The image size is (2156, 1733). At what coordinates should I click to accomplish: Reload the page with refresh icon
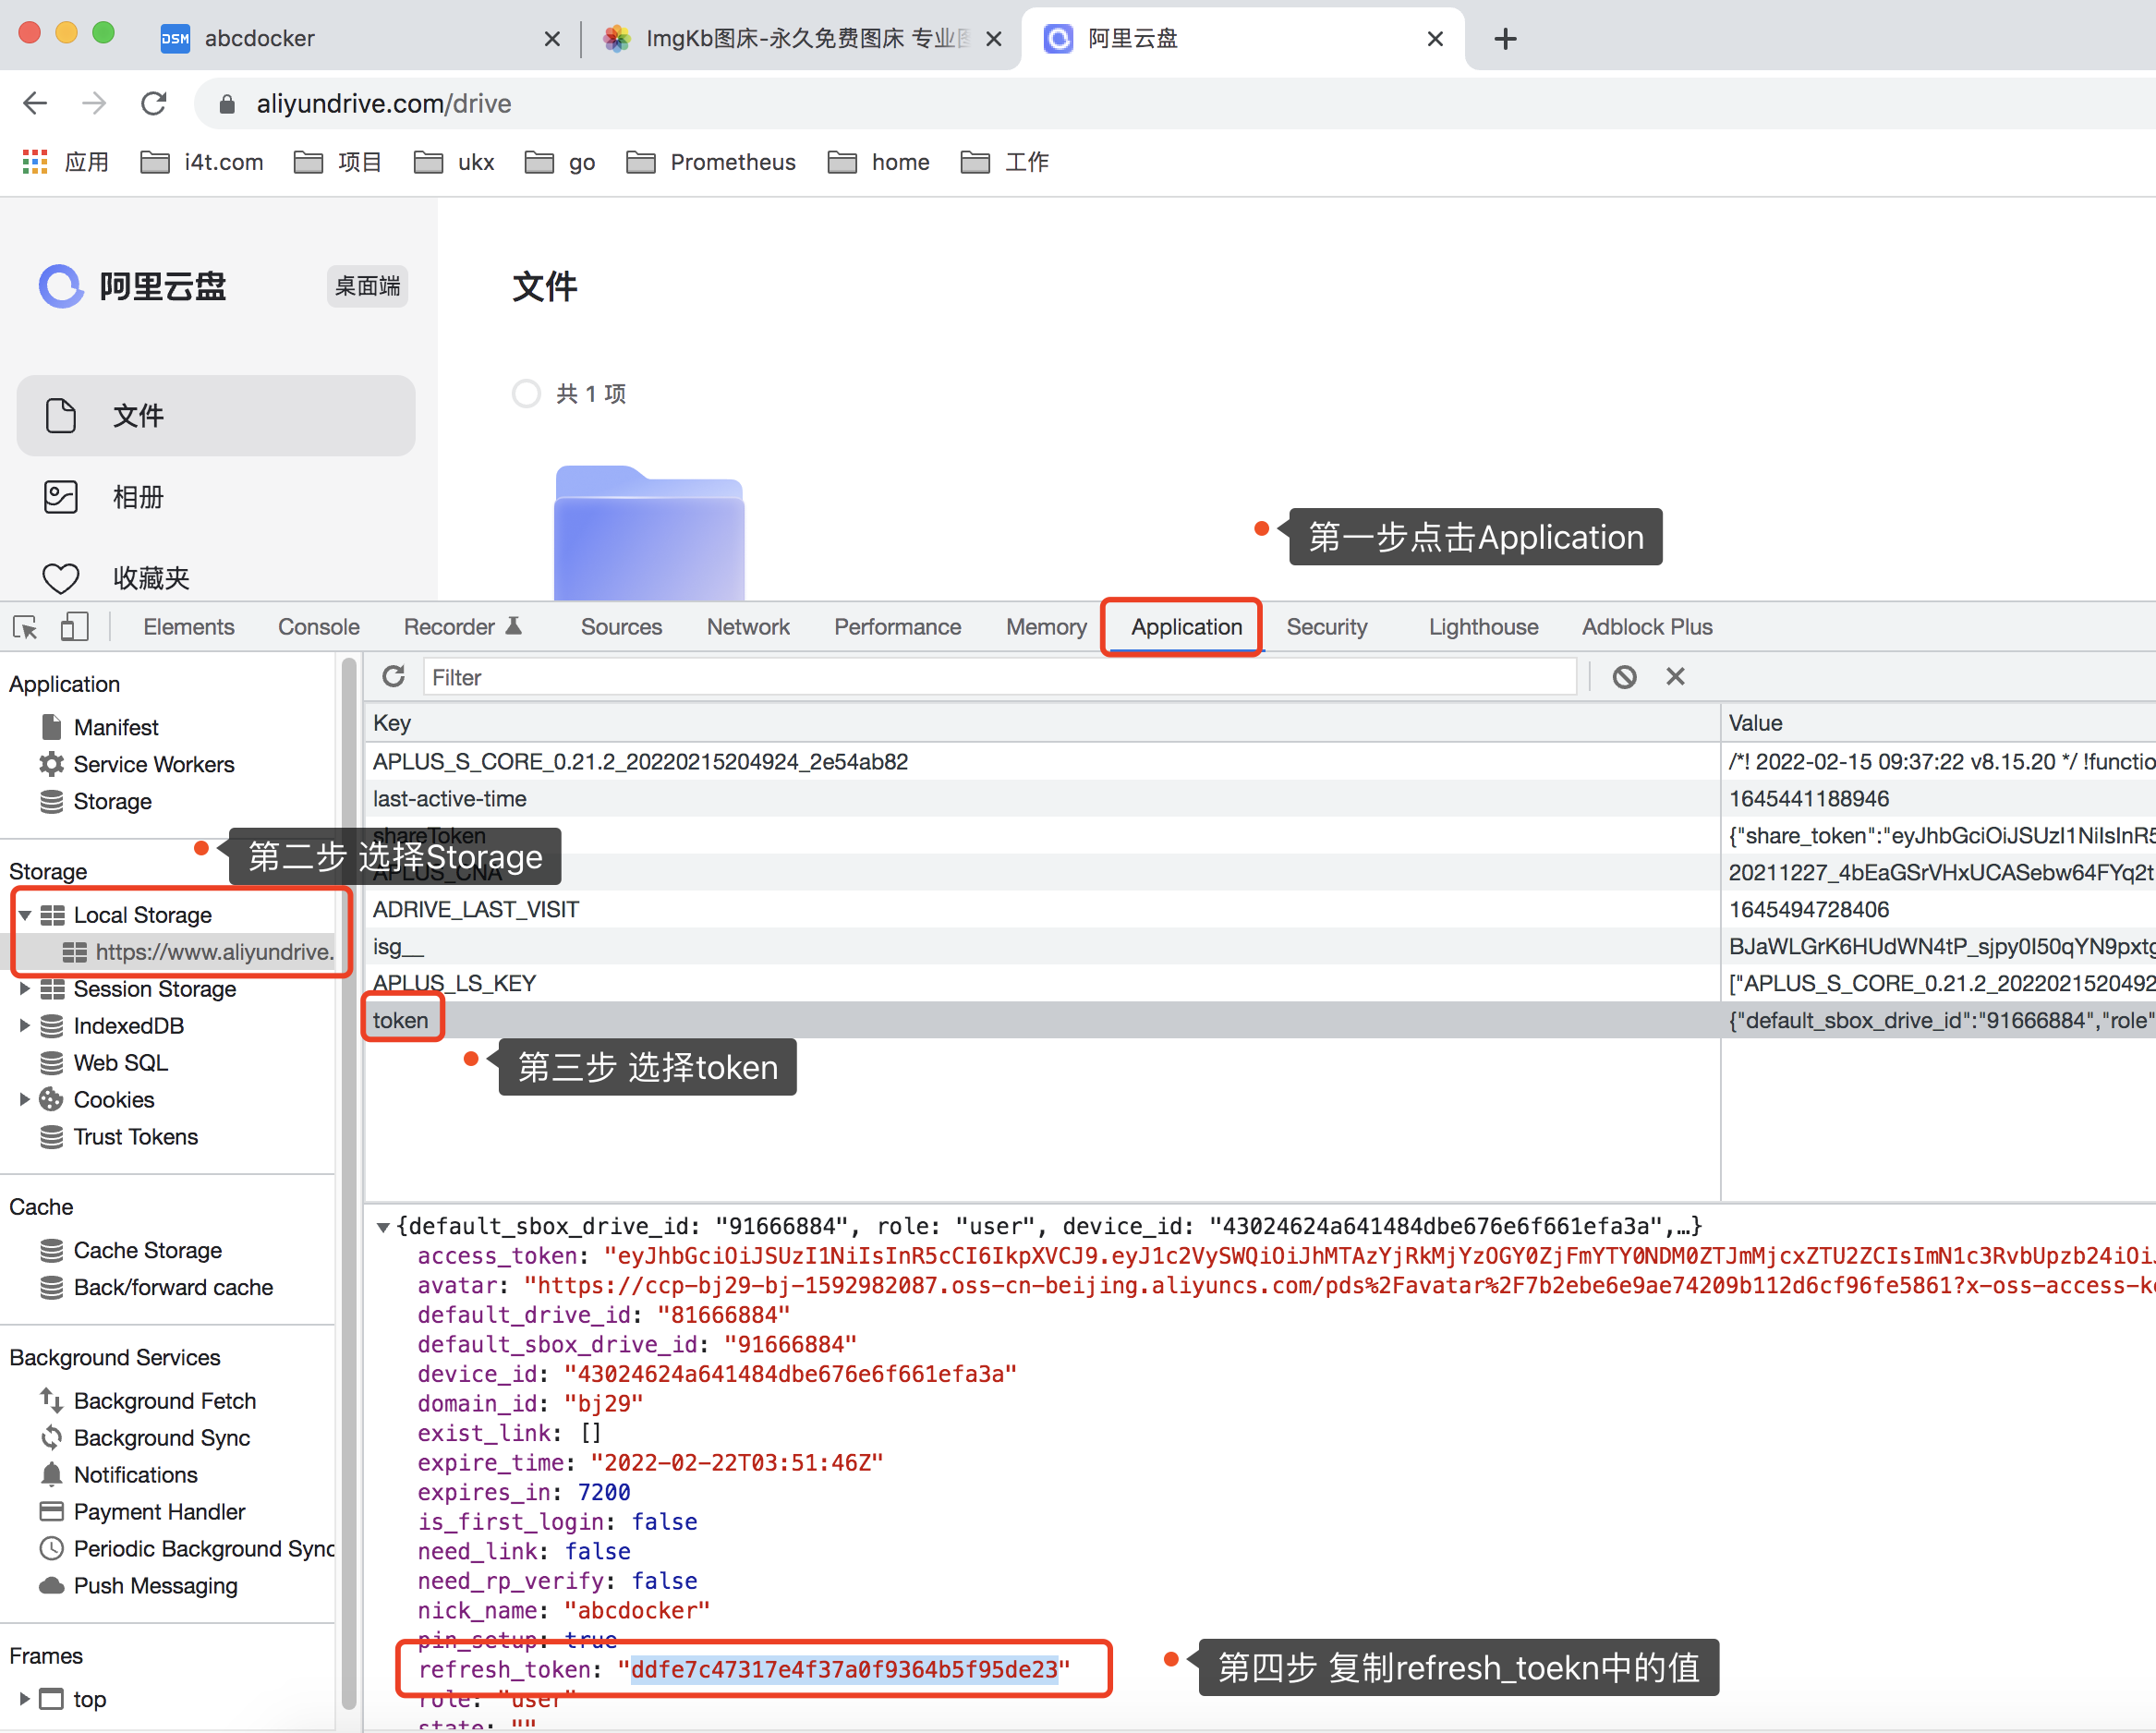[x=154, y=103]
